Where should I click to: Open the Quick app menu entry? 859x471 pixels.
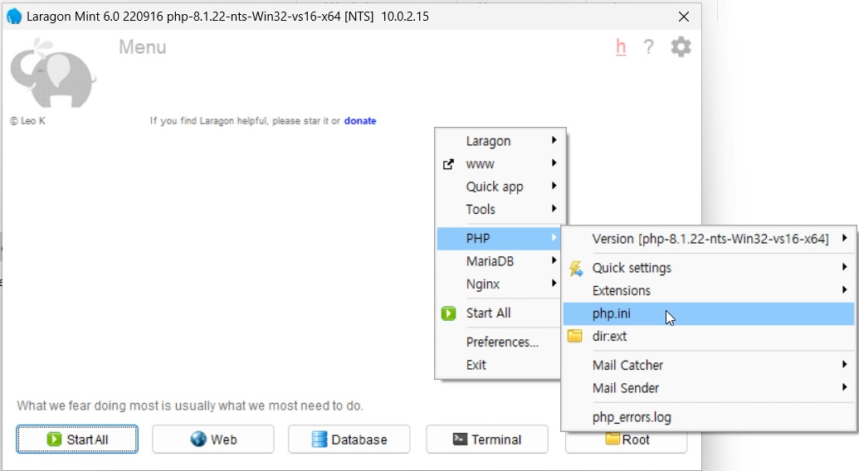point(500,187)
